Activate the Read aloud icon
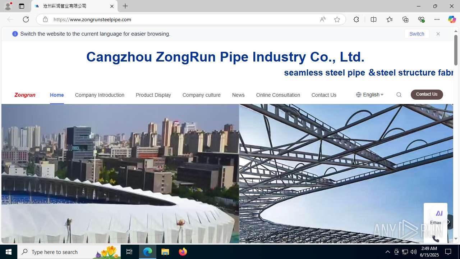This screenshot has width=460, height=259. 323,19
